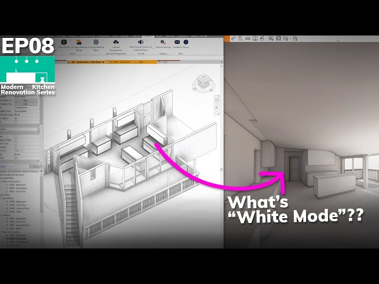
Task: Collapse the Existing group in Project Browser
Action: pos(1,215)
